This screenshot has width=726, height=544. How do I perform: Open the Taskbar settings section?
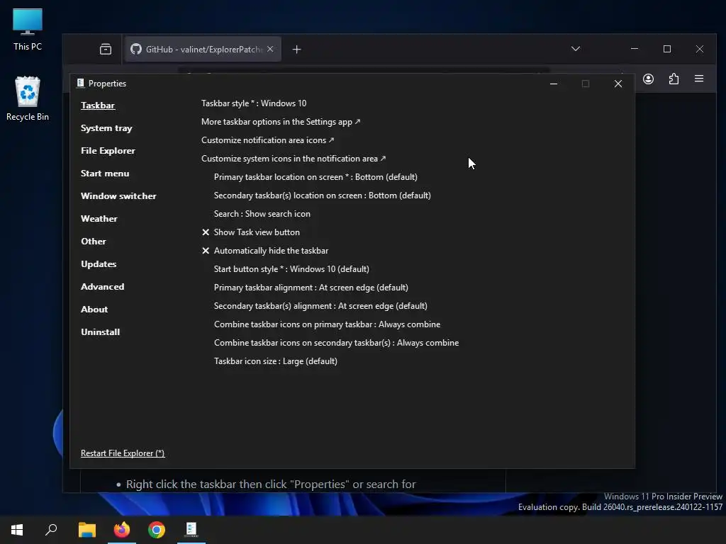98,106
